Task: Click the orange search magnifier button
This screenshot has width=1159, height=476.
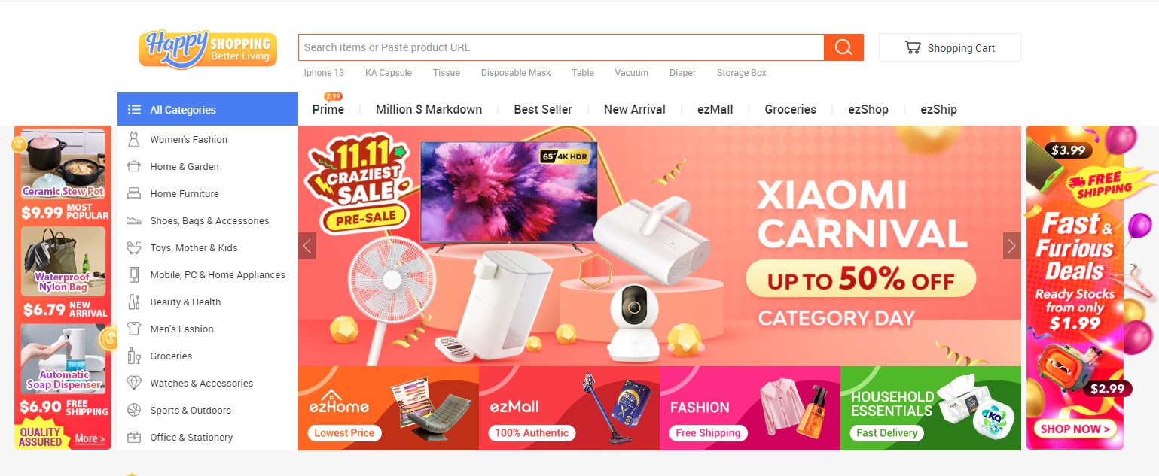Action: (x=843, y=47)
